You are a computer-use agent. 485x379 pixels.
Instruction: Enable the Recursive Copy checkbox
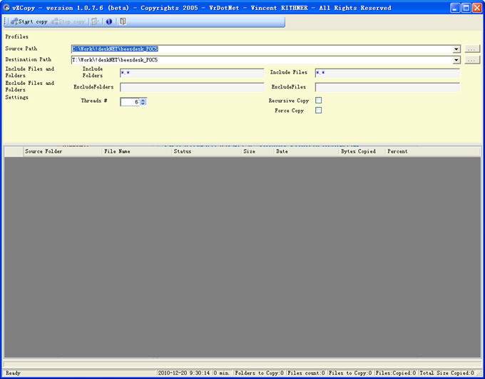[318, 101]
